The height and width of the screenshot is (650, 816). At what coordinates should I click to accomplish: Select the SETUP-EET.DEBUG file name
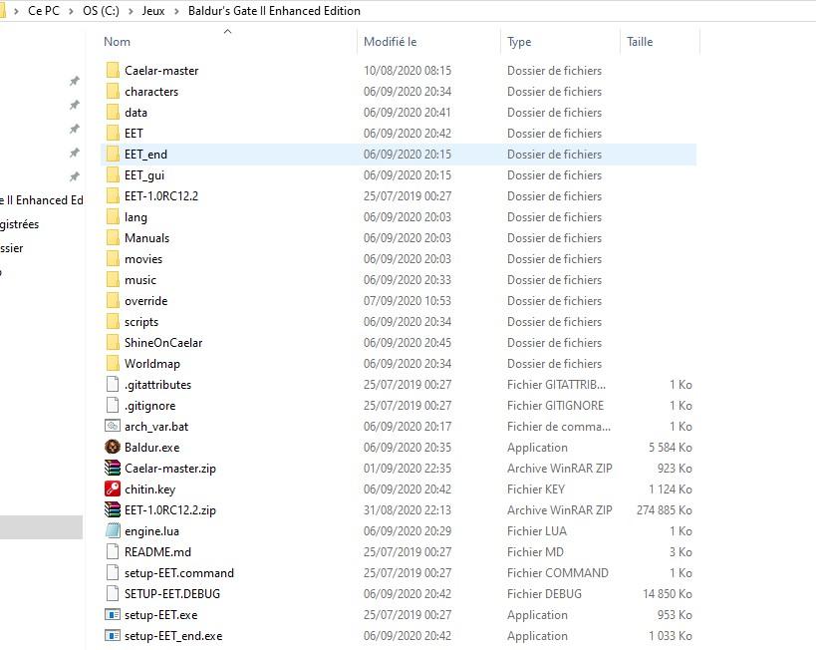pos(172,594)
